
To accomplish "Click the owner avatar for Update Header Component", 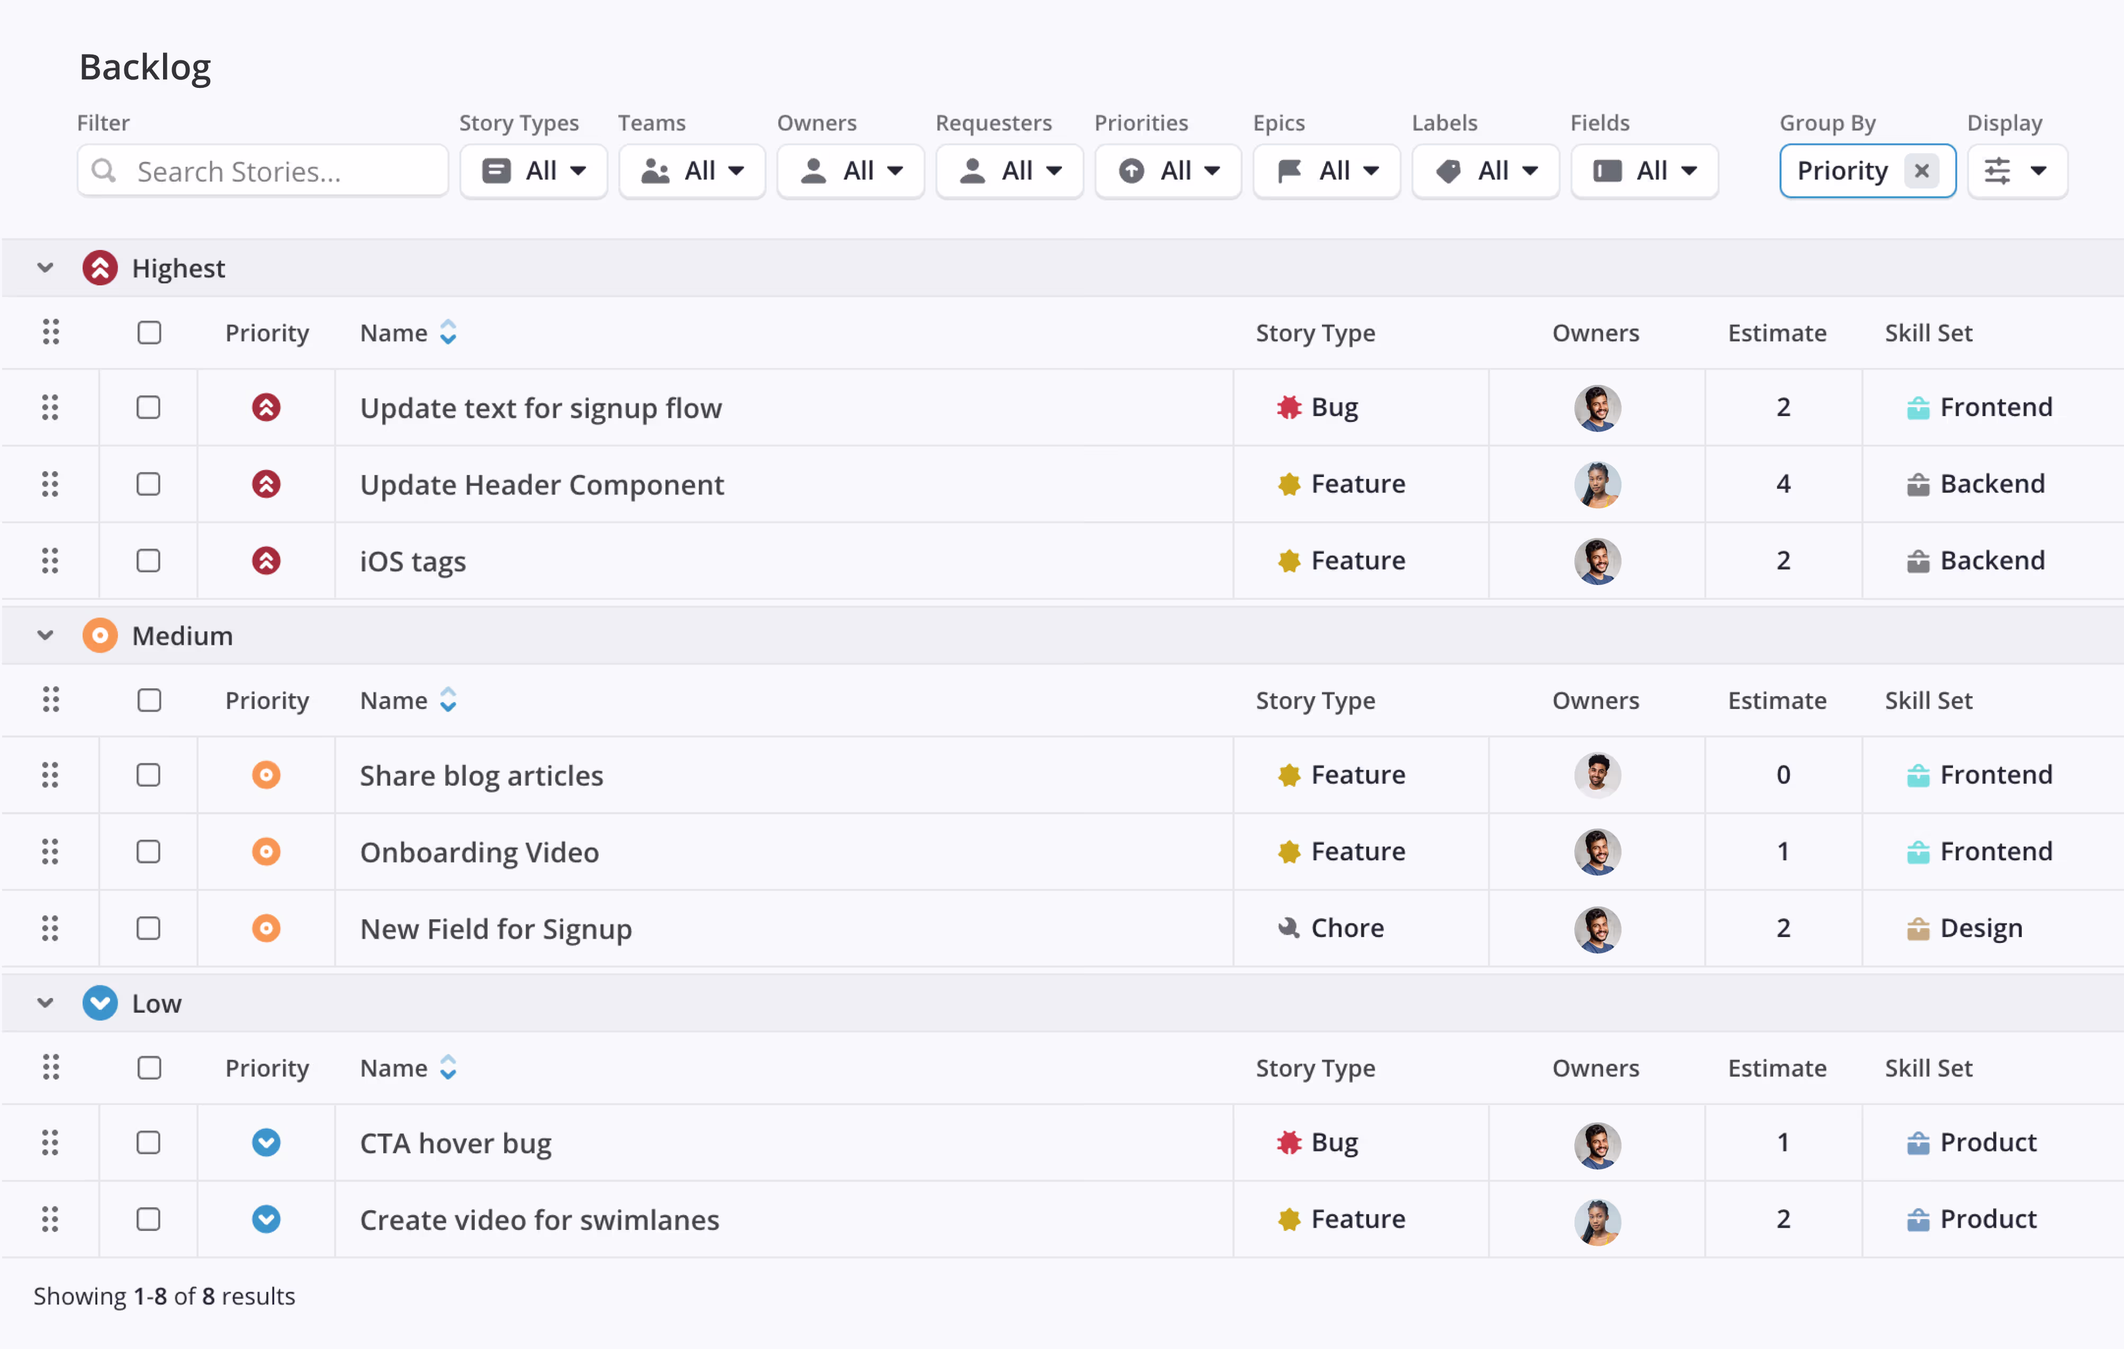I will (x=1597, y=485).
